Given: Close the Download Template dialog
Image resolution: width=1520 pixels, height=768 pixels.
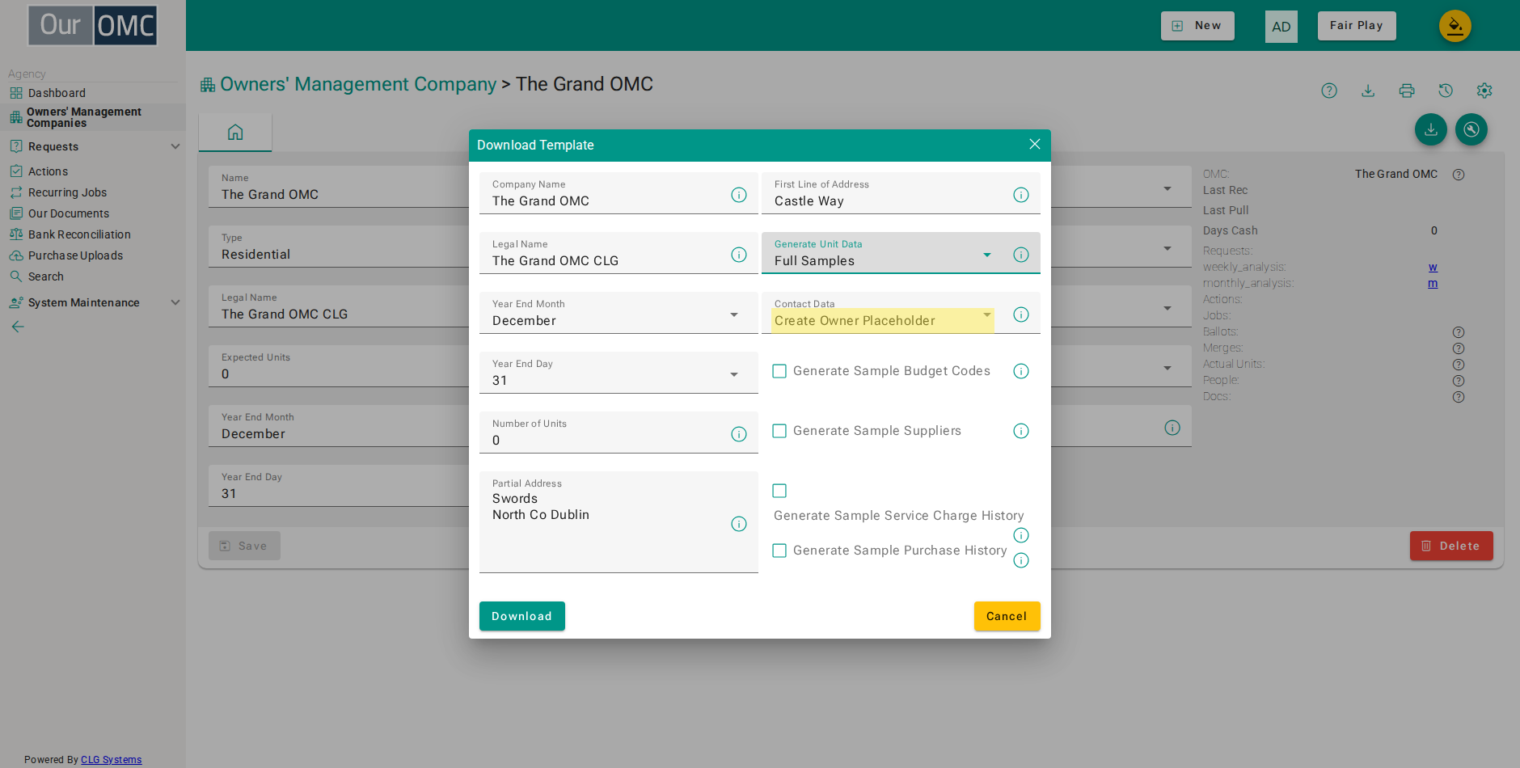Looking at the screenshot, I should [1035, 144].
